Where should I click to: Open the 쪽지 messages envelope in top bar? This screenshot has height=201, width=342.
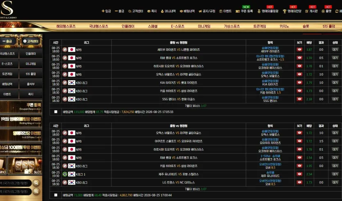click(x=152, y=11)
